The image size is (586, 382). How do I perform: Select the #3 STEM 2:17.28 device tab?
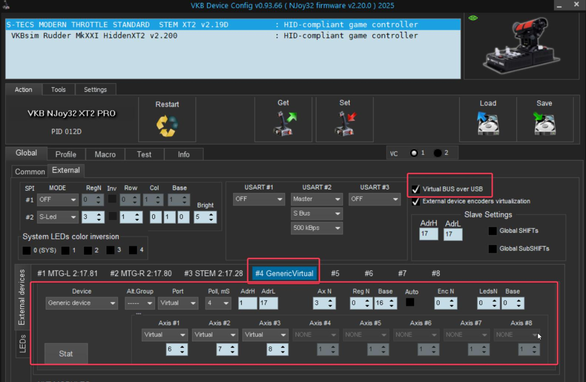click(x=213, y=274)
